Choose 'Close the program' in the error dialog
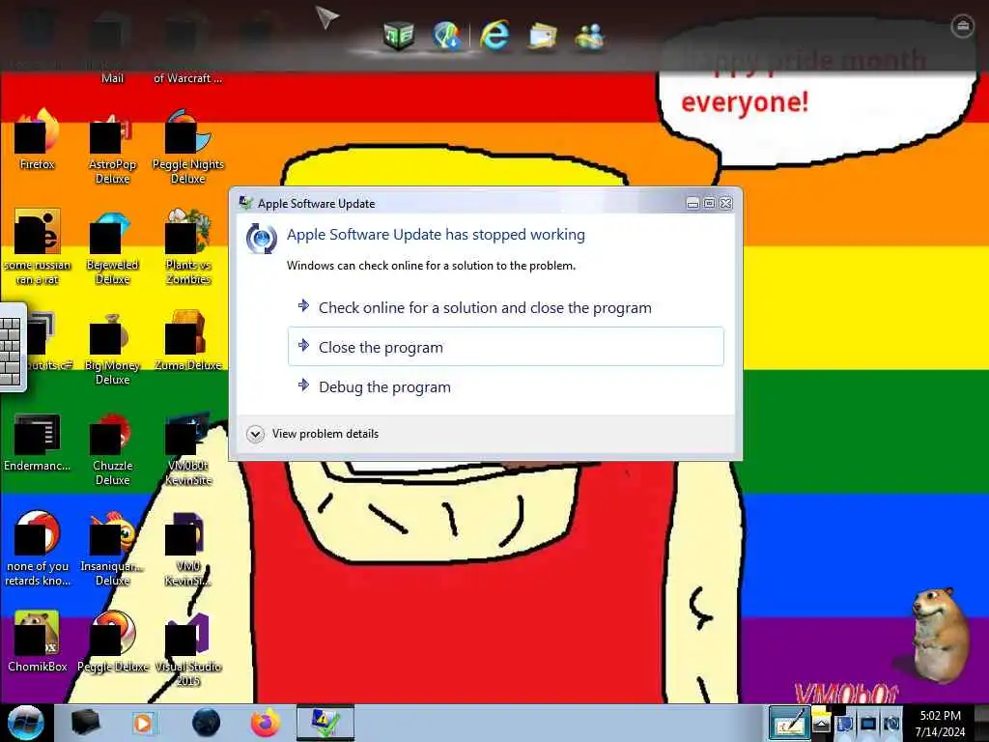The height and width of the screenshot is (742, 989). (x=505, y=347)
